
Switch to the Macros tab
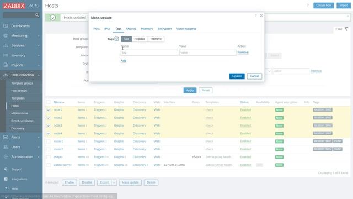point(131,29)
